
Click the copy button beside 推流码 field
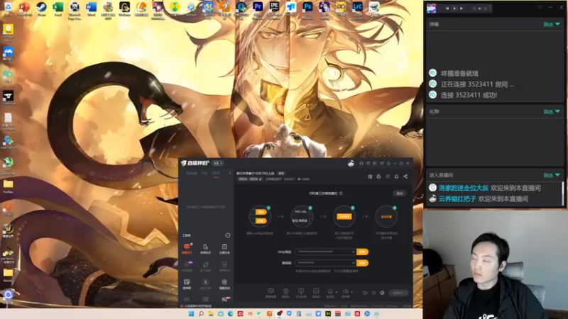(362, 262)
